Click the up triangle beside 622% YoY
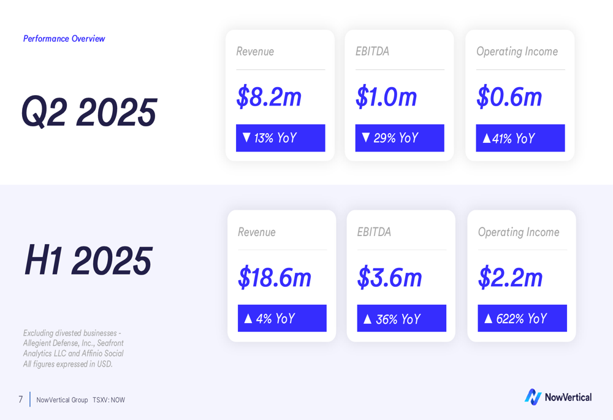 pos(489,318)
